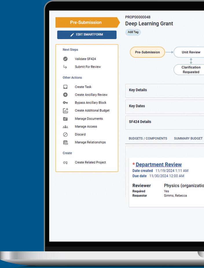Select the Discard action
This screenshot has width=204, height=268.
80,134
